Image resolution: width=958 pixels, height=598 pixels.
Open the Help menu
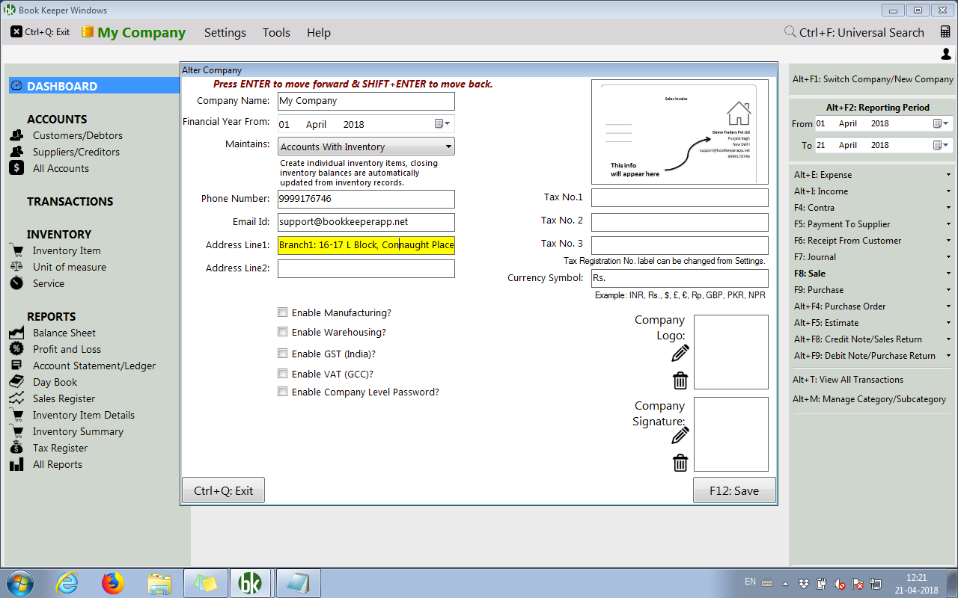(319, 32)
